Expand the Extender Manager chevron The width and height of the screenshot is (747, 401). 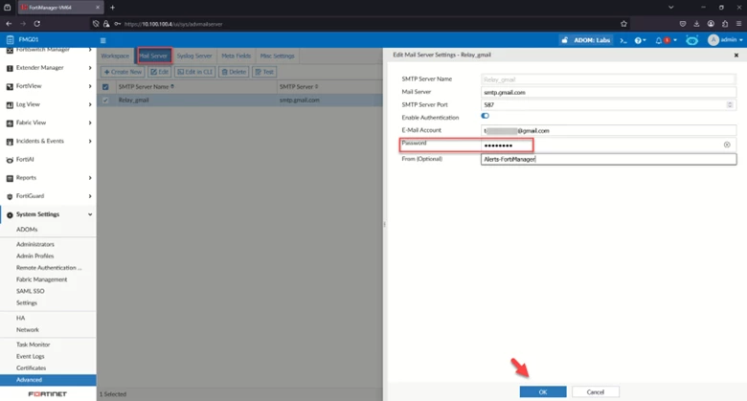(90, 68)
